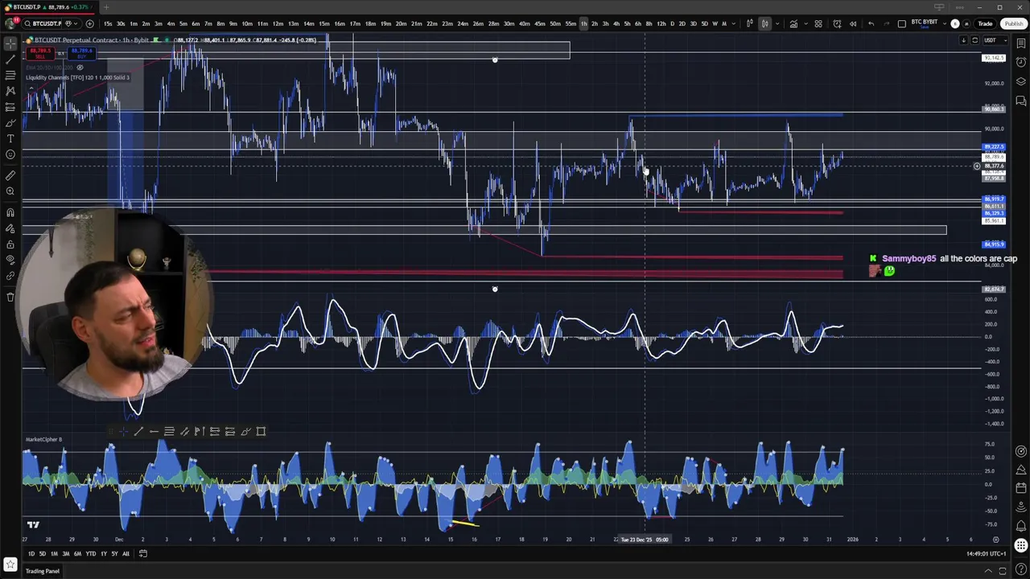Toggle EMA indicator visibility eye
Screen dimensions: 1030x579
(80, 68)
